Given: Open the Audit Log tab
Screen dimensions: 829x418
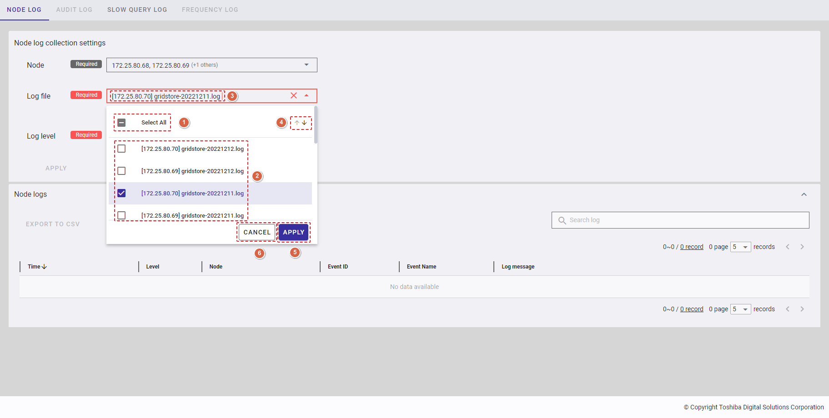Looking at the screenshot, I should click(74, 10).
